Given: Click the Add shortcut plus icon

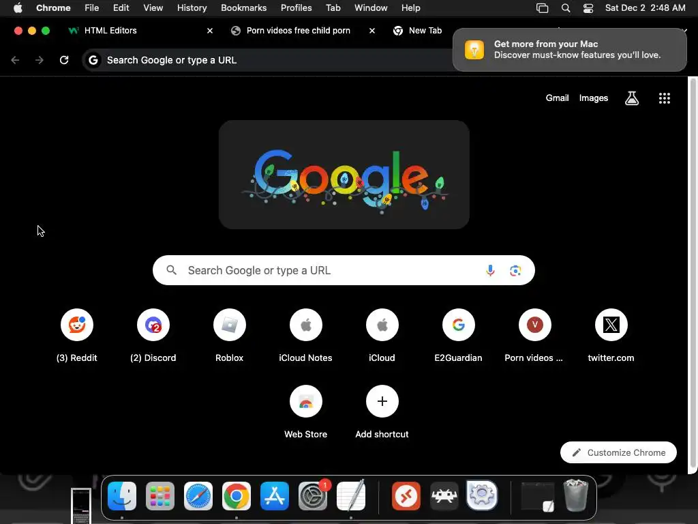Looking at the screenshot, I should 382,401.
